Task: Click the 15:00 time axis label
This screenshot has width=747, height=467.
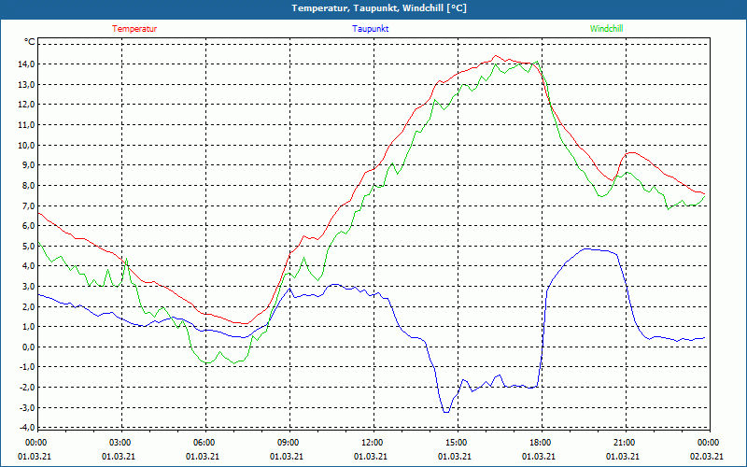Action: [x=457, y=443]
